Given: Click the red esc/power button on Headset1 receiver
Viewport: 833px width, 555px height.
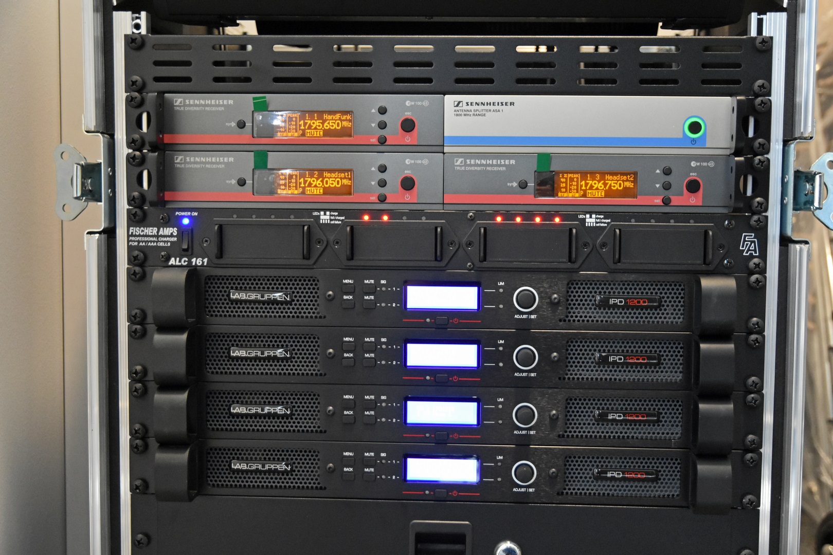Looking at the screenshot, I should coord(408,183).
